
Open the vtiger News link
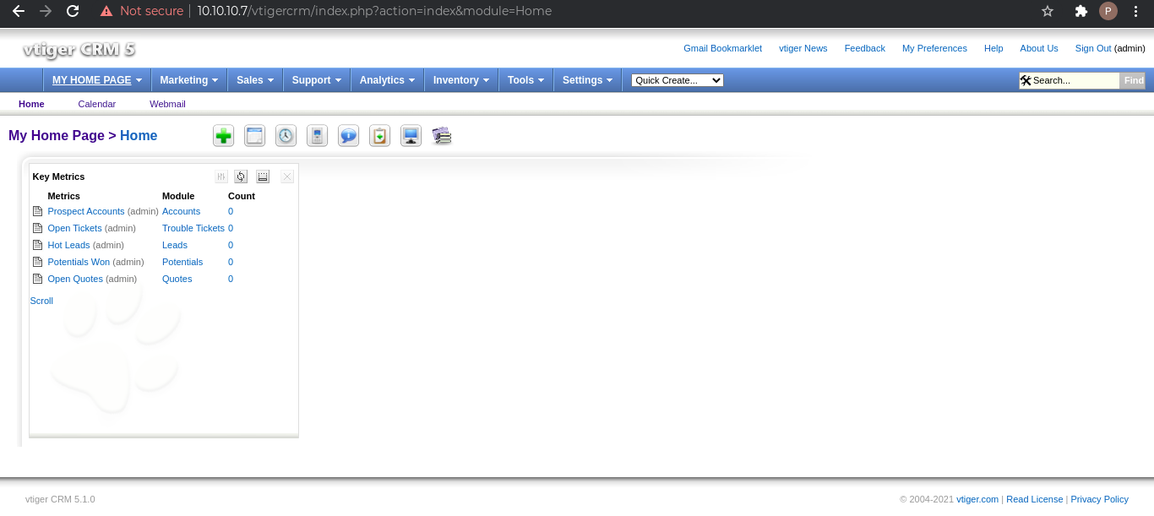(803, 48)
